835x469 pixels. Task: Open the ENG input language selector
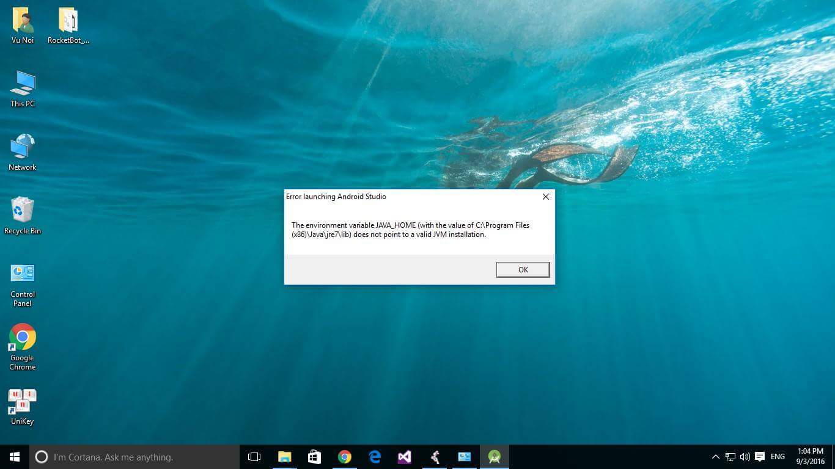click(x=778, y=457)
